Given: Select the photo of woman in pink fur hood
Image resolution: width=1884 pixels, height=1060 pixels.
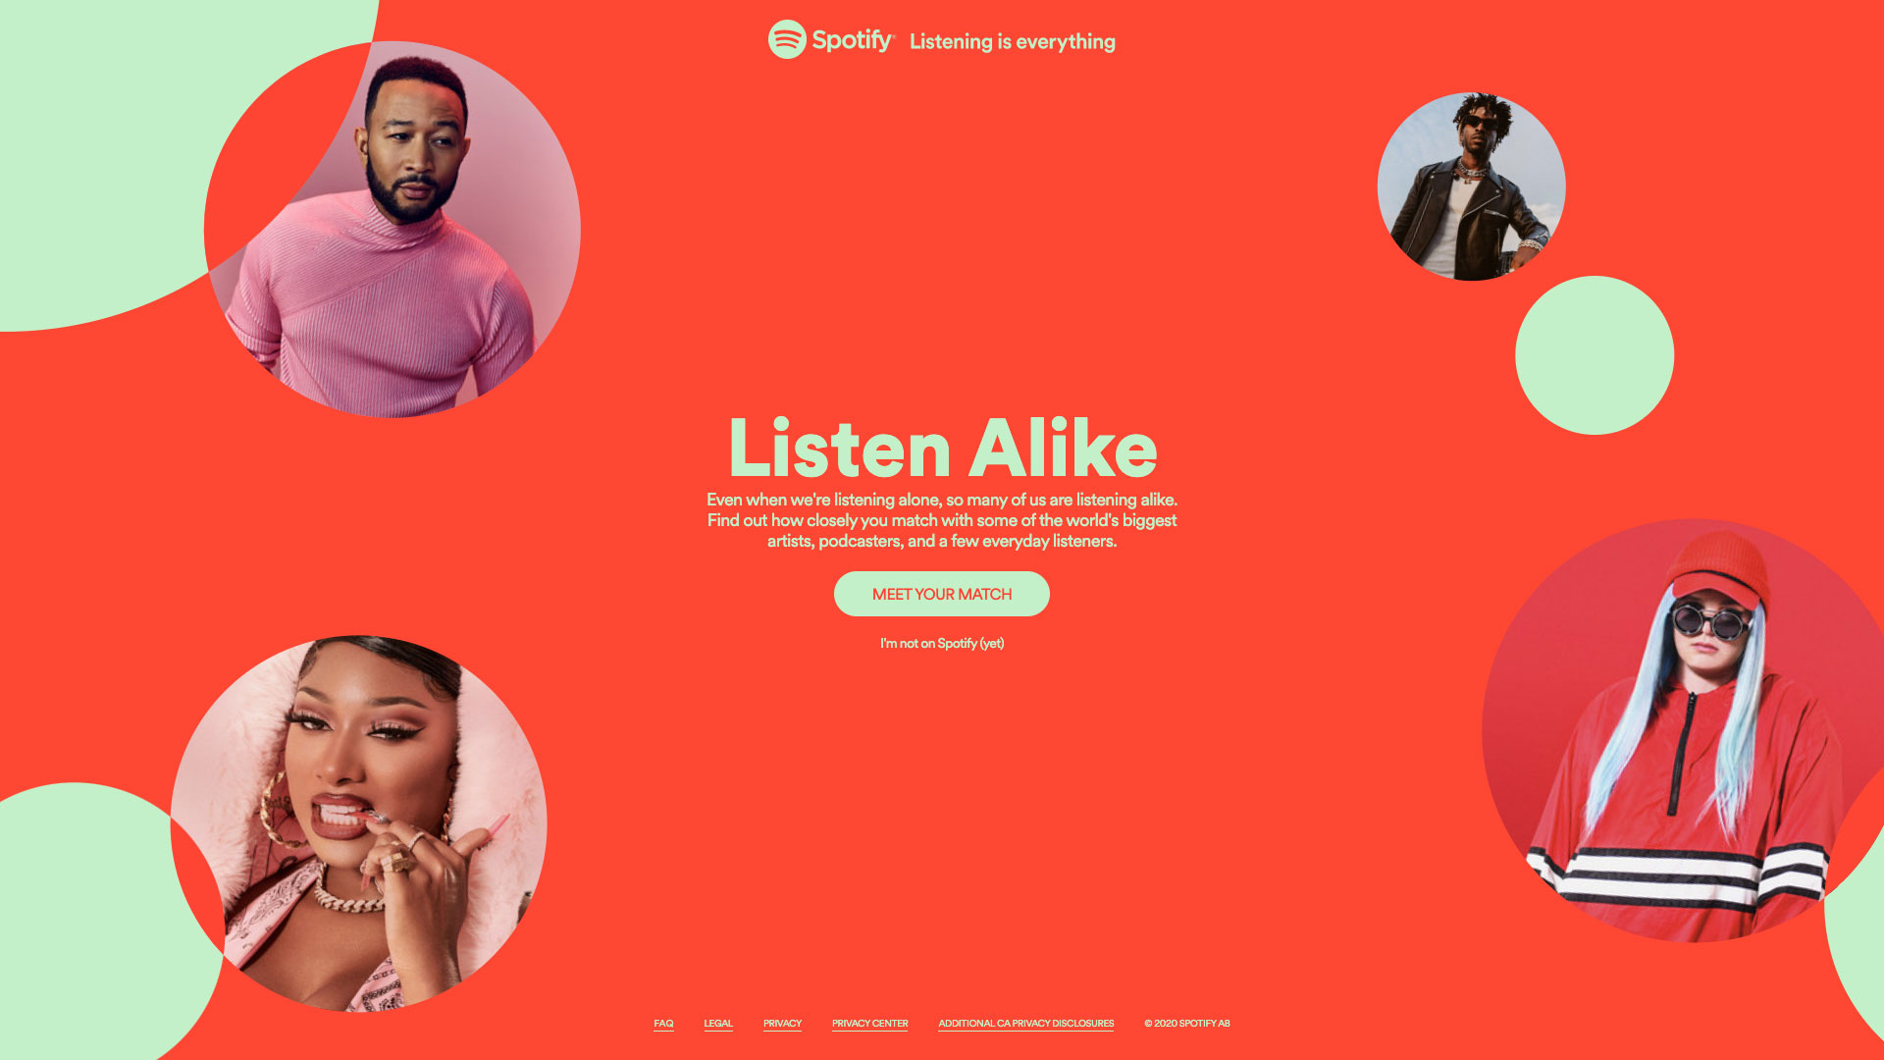Looking at the screenshot, I should [x=359, y=824].
